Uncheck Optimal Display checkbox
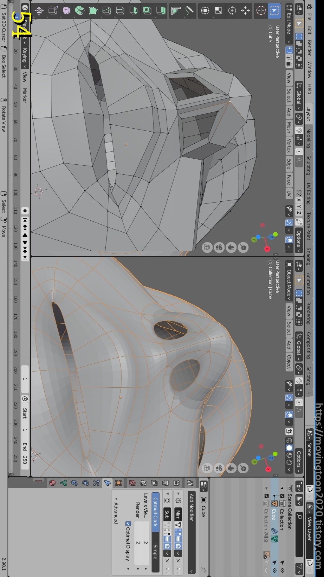Screen dimensions: 324x577 click(128, 524)
